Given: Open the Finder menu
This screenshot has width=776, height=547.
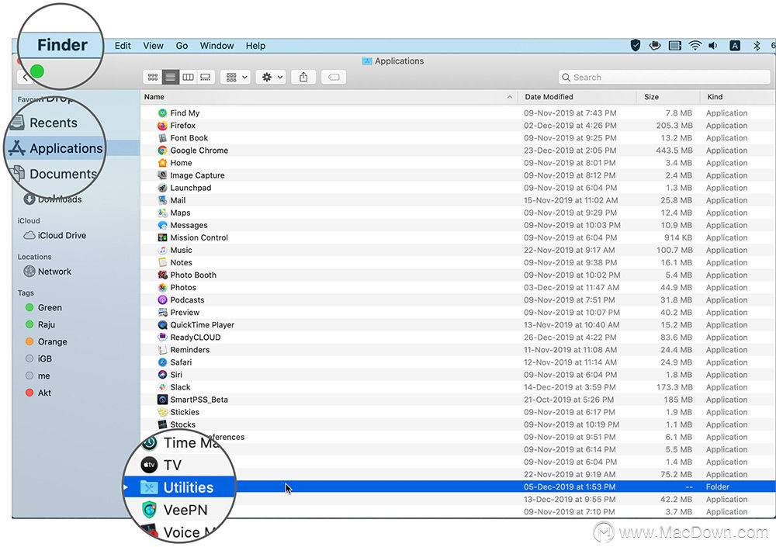Looking at the screenshot, I should point(62,45).
